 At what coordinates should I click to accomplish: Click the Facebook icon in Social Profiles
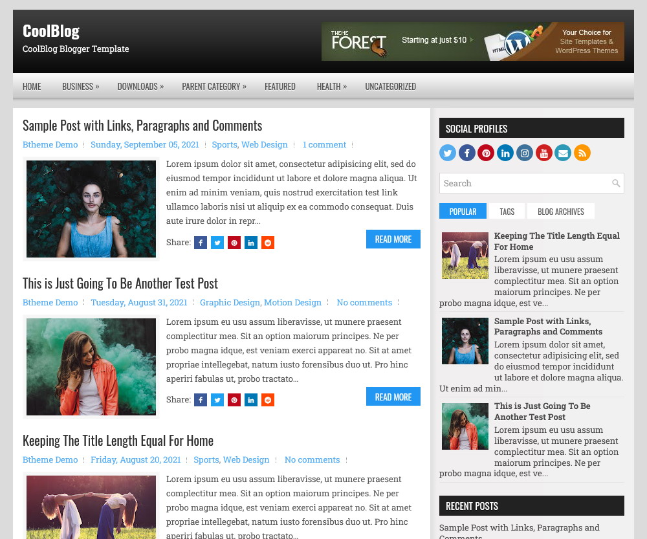click(x=467, y=153)
